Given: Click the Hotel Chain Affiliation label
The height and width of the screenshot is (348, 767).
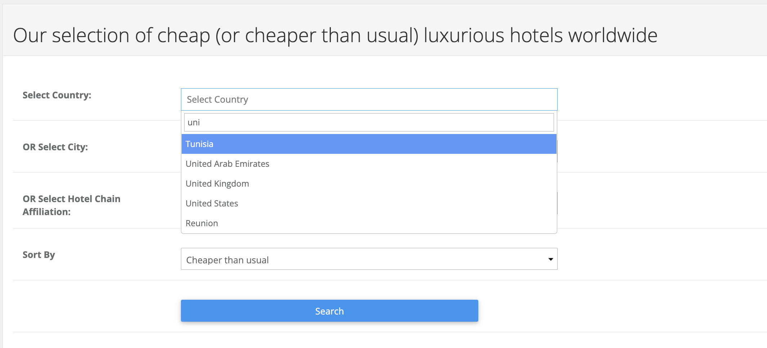Looking at the screenshot, I should coord(71,205).
